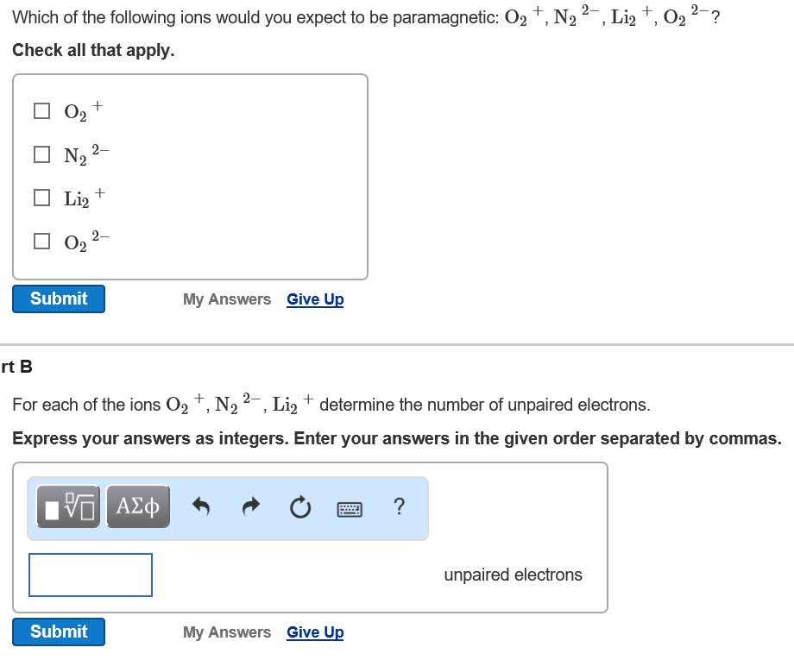View My Answers for Part B
This screenshot has width=794, height=660.
227,632
